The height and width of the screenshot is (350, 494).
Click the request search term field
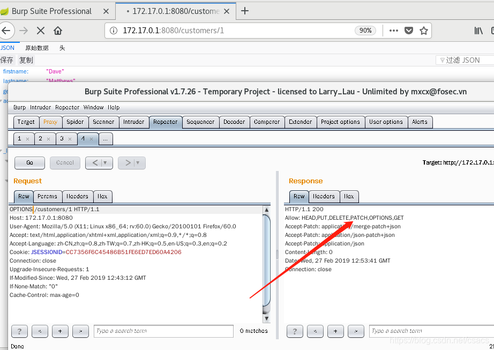(x=163, y=331)
